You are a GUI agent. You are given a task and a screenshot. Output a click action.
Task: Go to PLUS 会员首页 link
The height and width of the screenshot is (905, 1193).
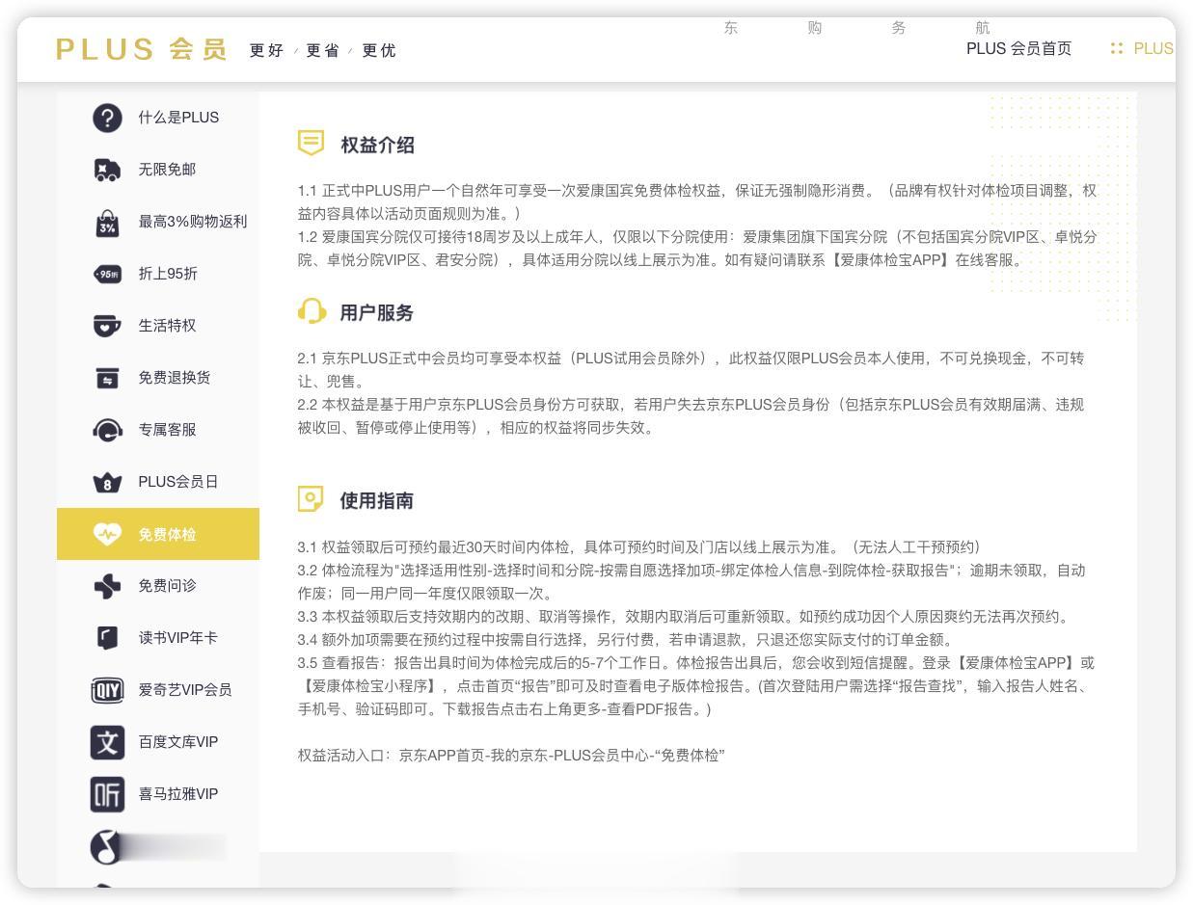point(1018,48)
